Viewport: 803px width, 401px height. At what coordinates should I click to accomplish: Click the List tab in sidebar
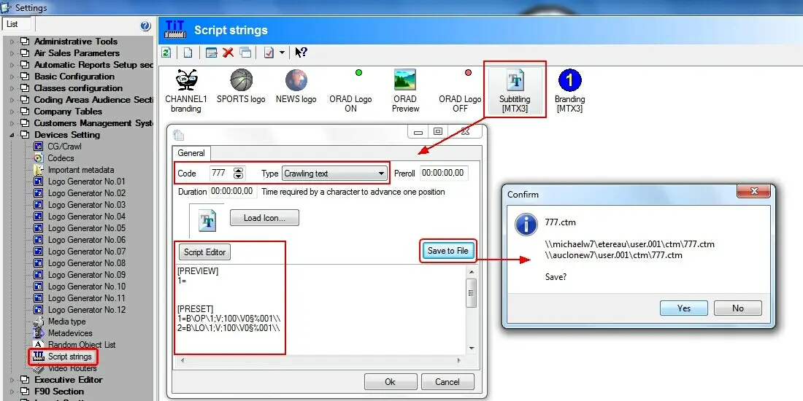tap(12, 24)
